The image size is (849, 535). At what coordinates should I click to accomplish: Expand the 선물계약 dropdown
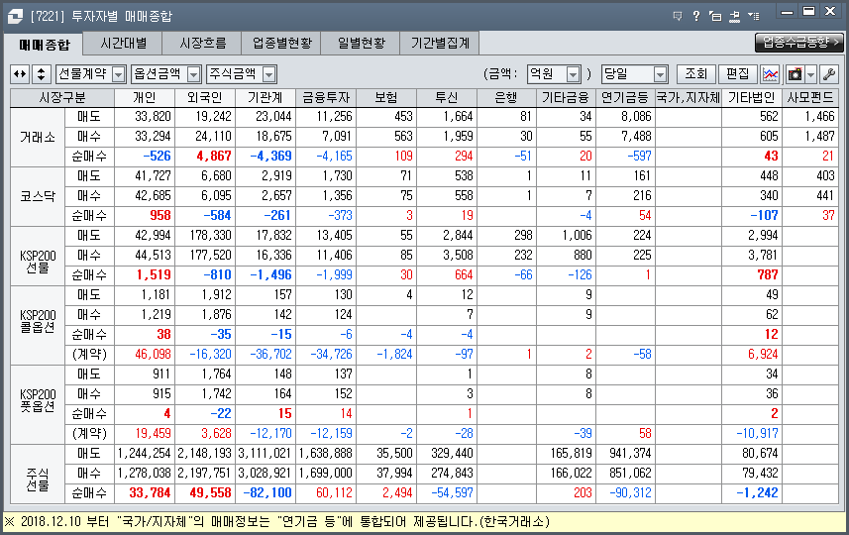pos(119,74)
